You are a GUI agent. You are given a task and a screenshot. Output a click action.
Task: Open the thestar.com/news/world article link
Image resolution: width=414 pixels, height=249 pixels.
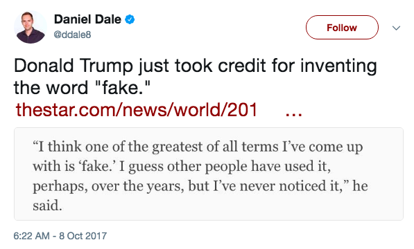coord(137,110)
